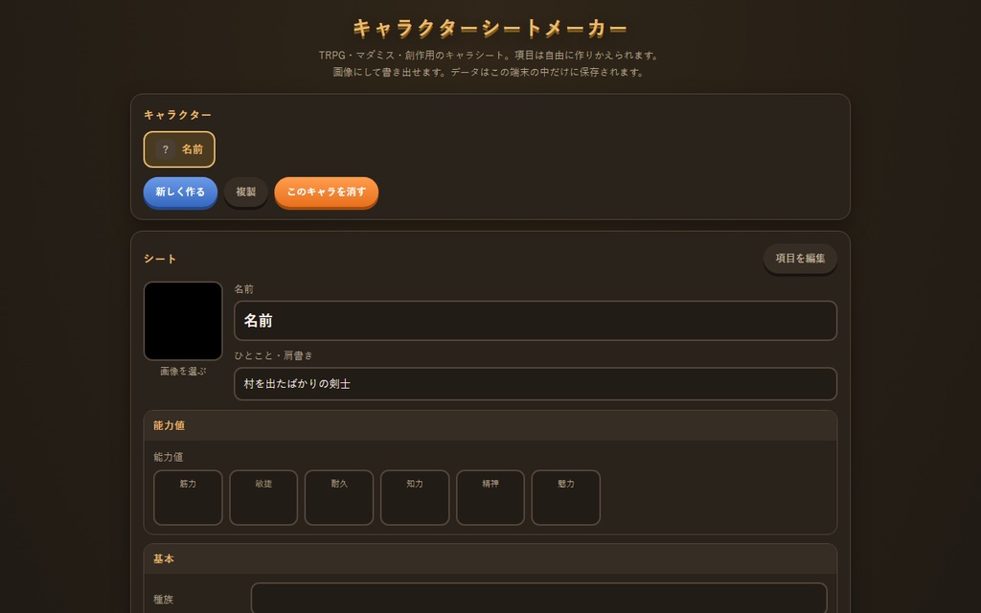Click the question mark avatar icon
The image size is (981, 613).
pyautogui.click(x=166, y=149)
